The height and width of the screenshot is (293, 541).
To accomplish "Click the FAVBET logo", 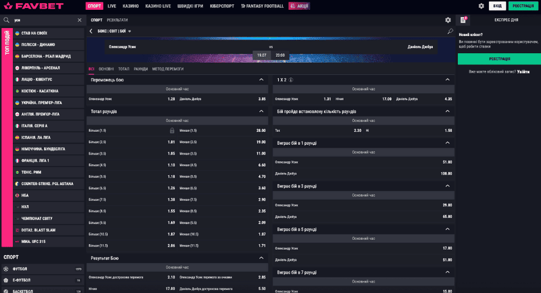I will [x=34, y=6].
